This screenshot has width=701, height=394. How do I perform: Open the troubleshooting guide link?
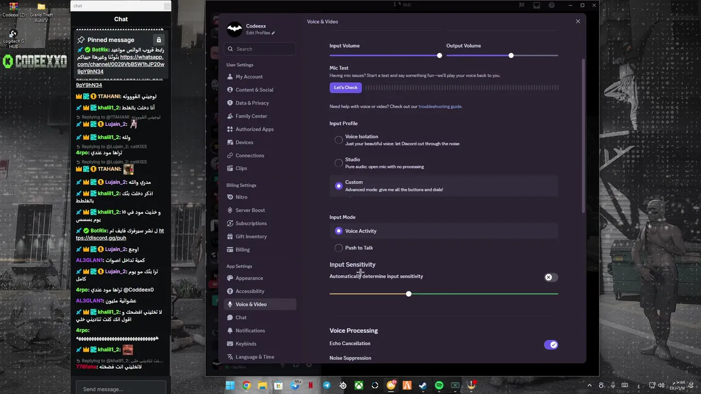click(x=440, y=107)
